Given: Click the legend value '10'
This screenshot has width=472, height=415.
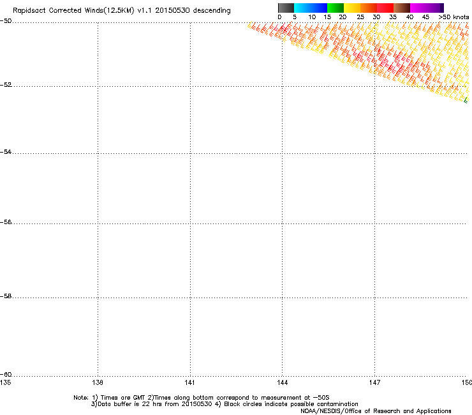Looking at the screenshot, I should (312, 17).
